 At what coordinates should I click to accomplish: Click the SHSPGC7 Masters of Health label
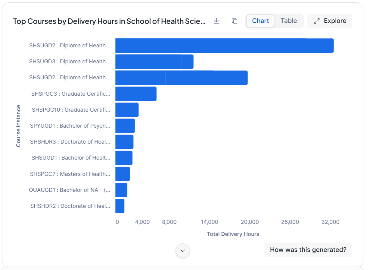70,174
